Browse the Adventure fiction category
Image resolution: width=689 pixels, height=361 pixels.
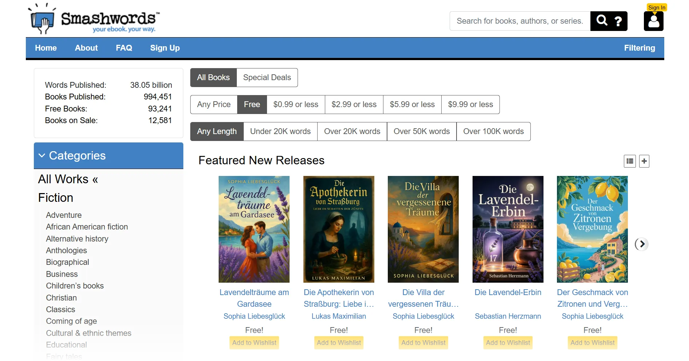pos(64,215)
